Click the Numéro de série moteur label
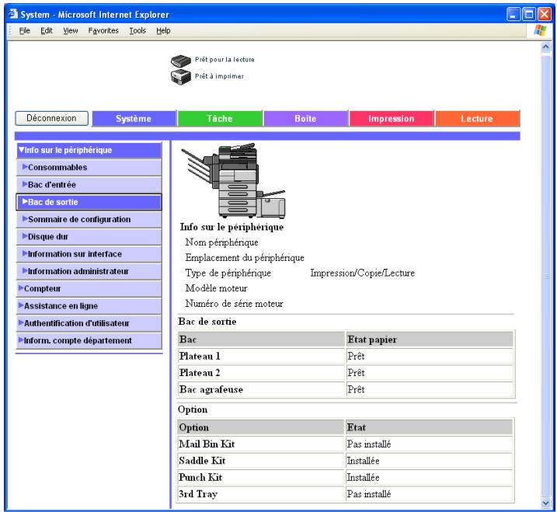The width and height of the screenshot is (557, 512). coord(234,304)
